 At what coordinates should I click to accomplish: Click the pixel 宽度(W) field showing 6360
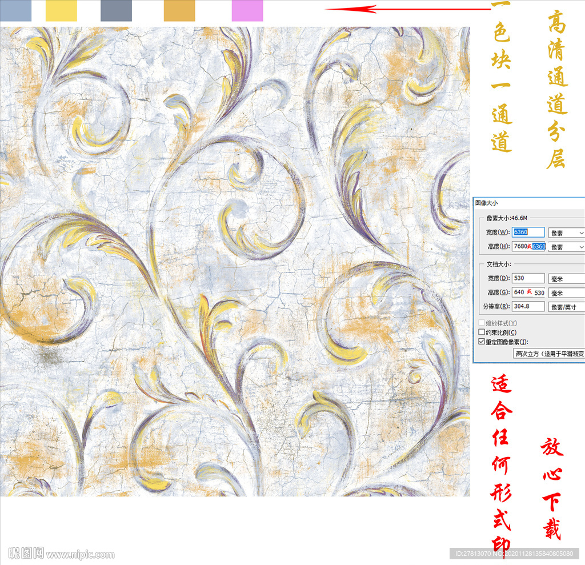[x=528, y=232]
